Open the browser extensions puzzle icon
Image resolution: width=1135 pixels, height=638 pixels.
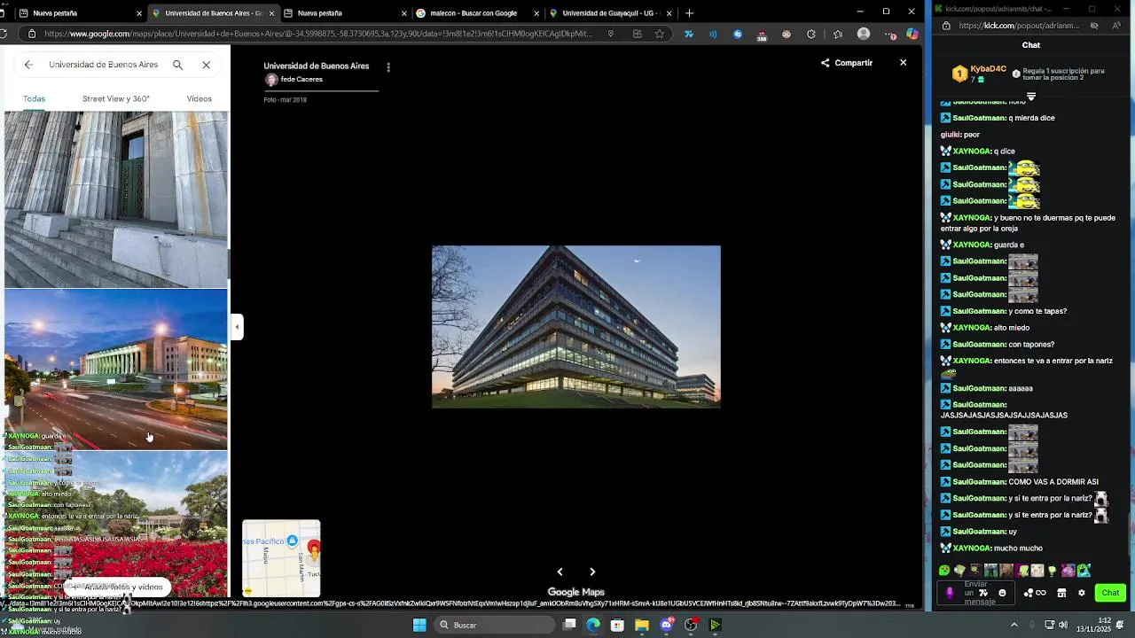[x=811, y=34]
